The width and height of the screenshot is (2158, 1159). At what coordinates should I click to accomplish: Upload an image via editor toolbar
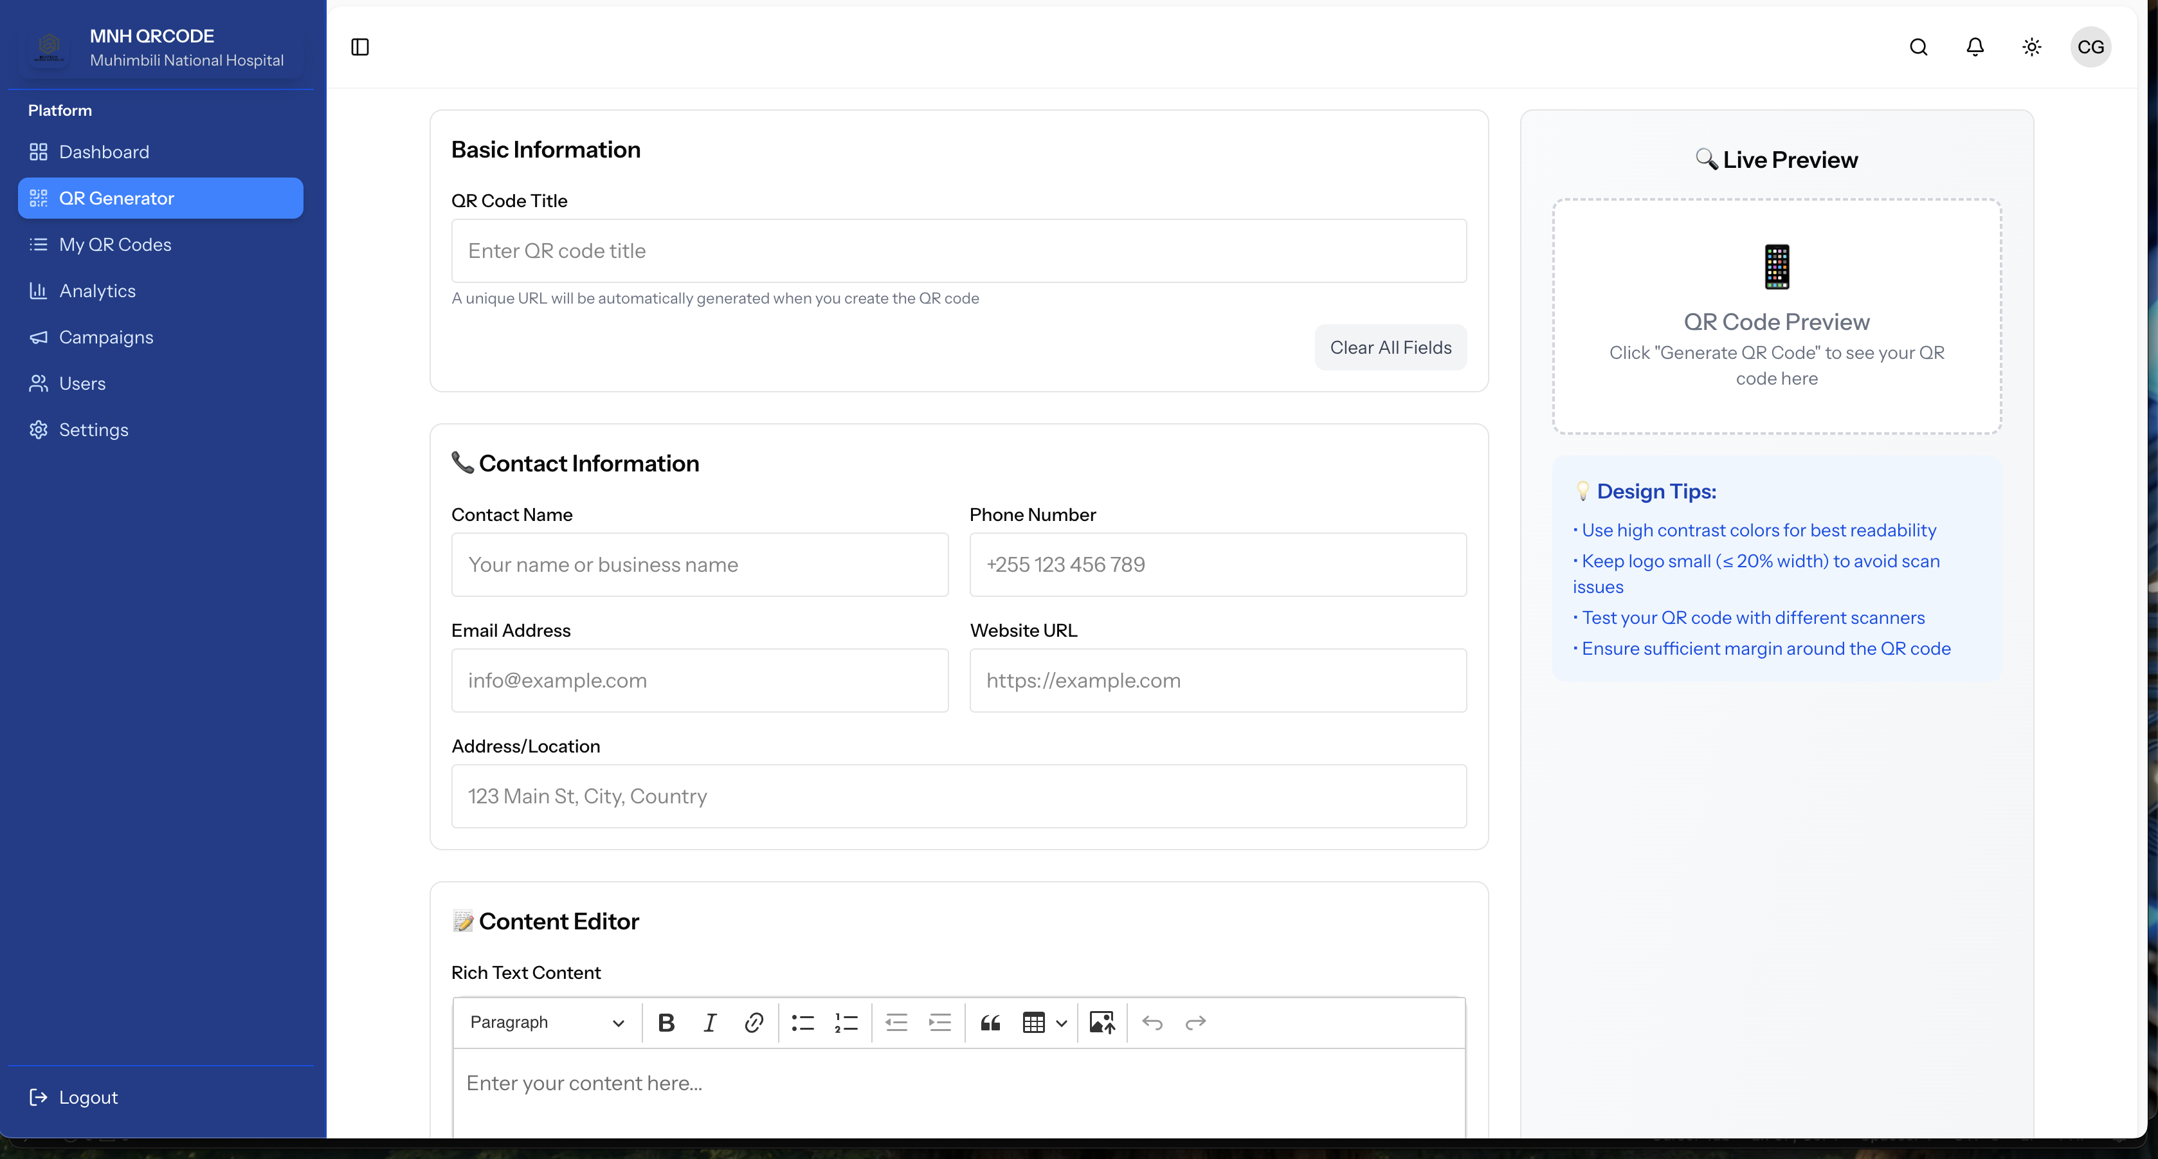(x=1102, y=1023)
